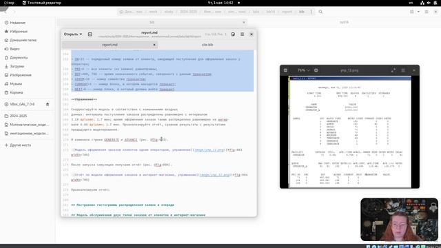Open имитационное_модели... bookmark in sidebar

pos(29,133)
